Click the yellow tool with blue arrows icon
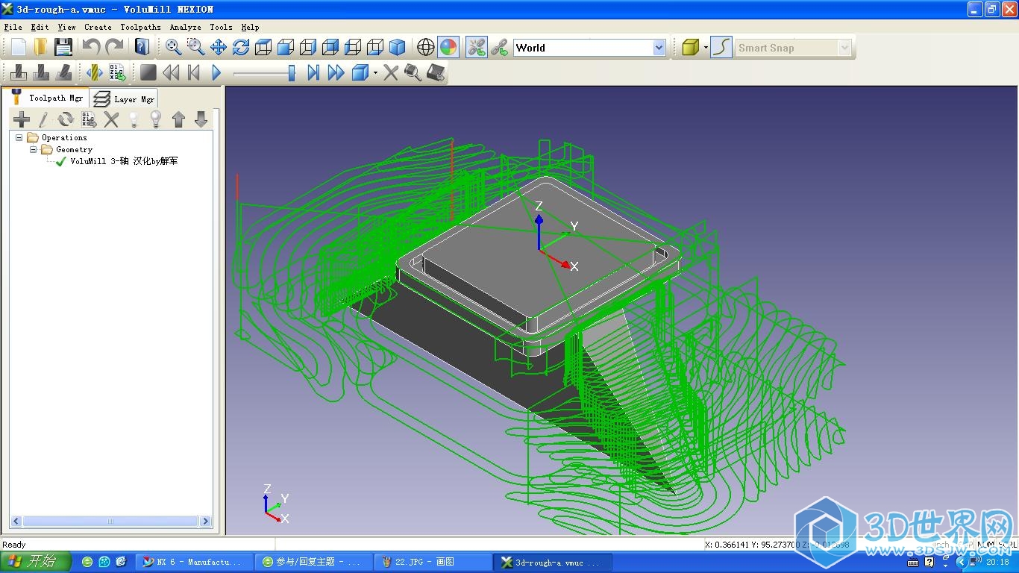 (94, 72)
